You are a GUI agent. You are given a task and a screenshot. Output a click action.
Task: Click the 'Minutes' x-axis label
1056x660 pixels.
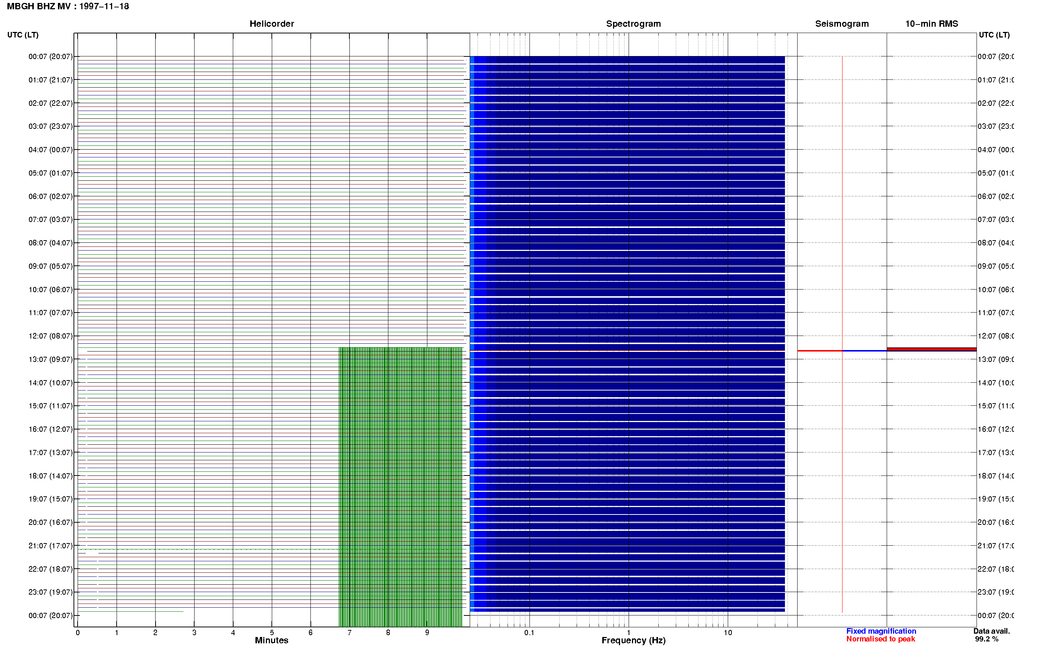point(271,640)
